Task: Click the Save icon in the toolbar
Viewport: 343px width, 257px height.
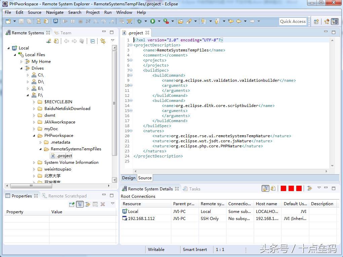Action: coord(21,21)
